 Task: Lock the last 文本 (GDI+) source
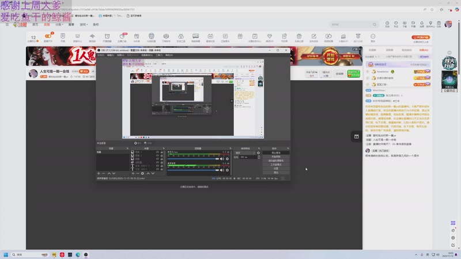[x=161, y=169]
